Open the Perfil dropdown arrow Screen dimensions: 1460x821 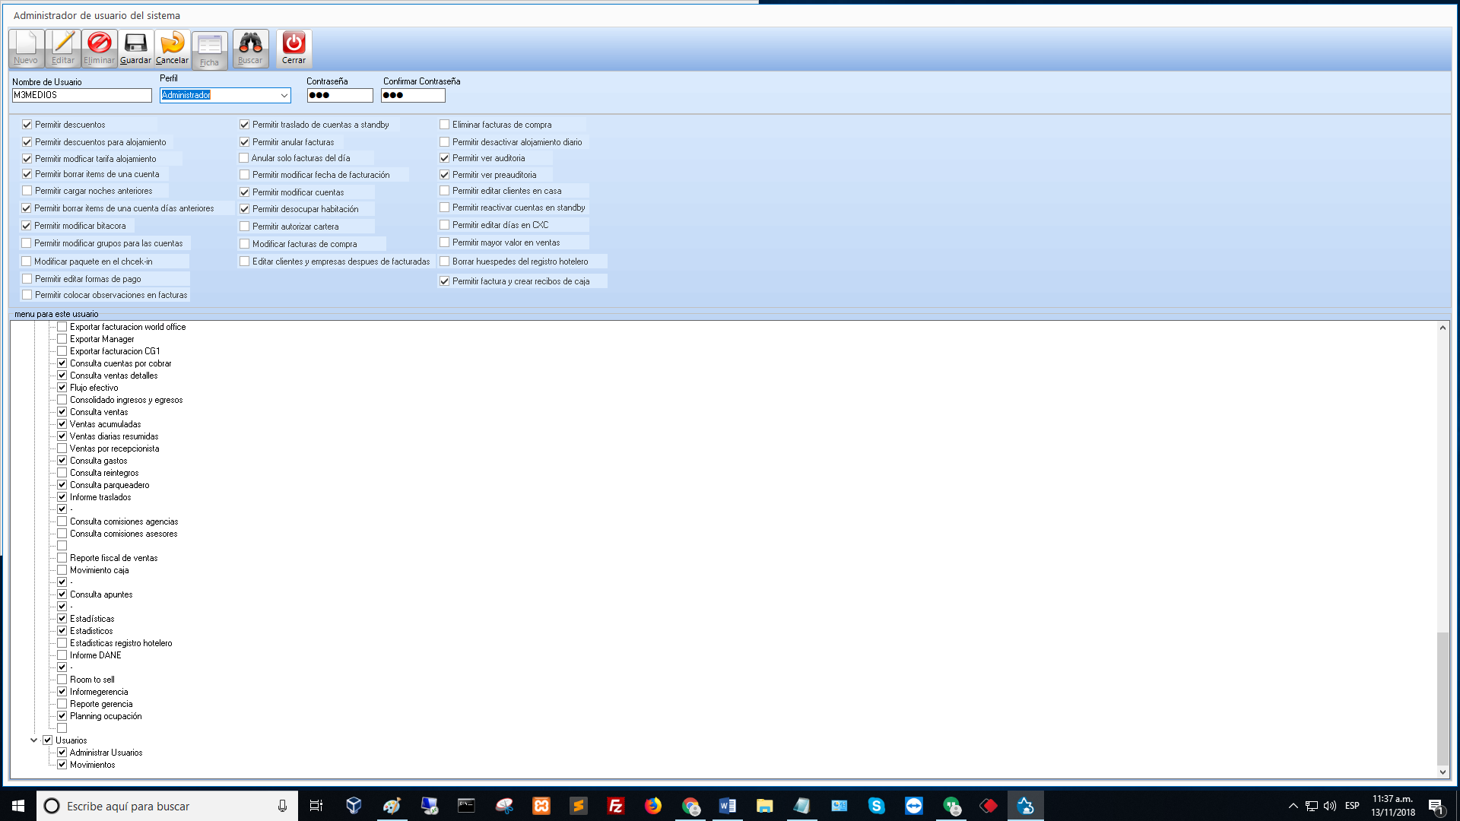point(284,96)
